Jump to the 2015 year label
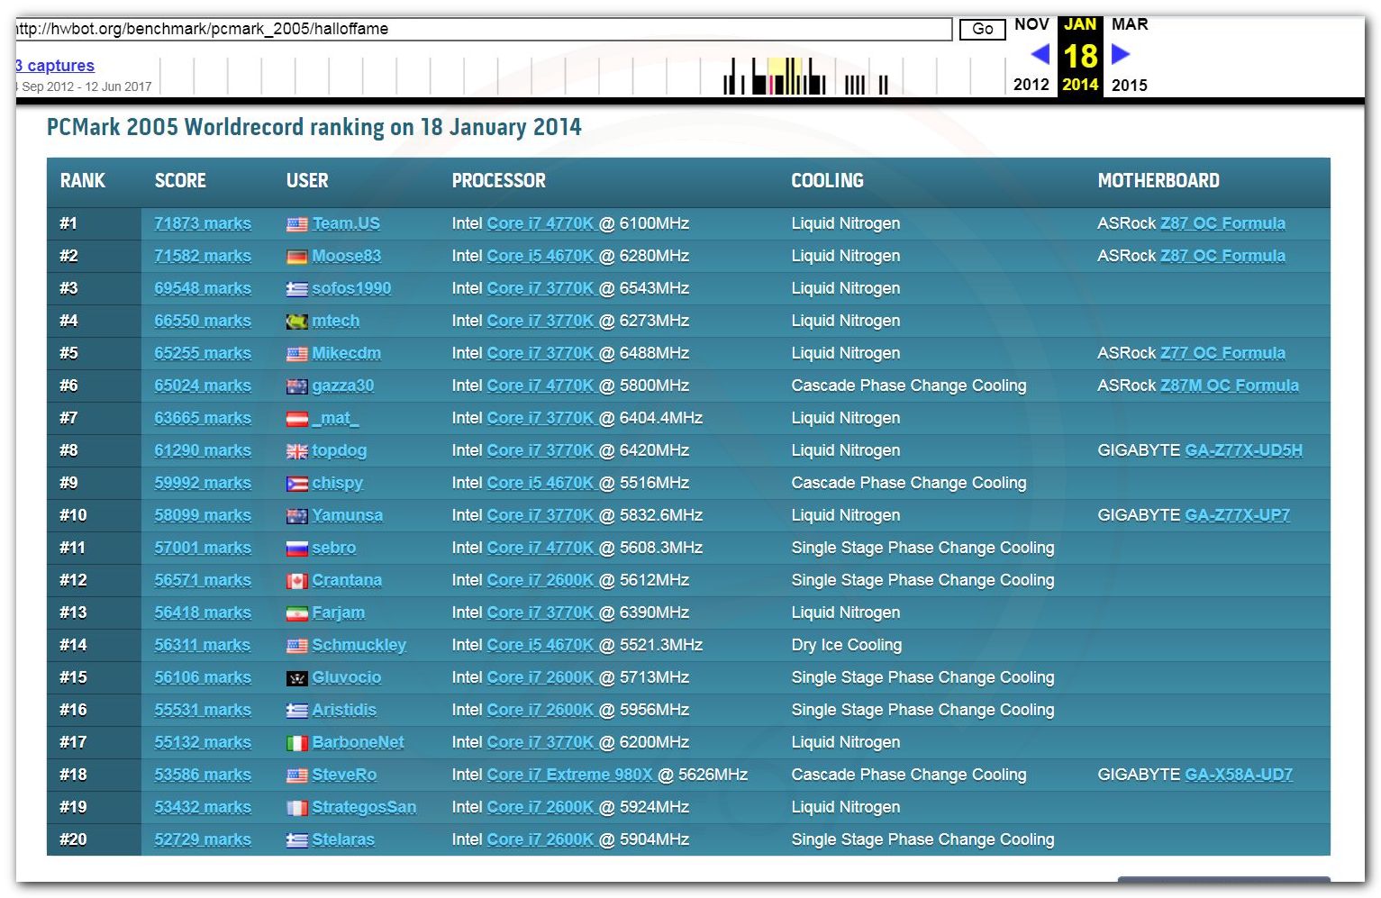 1129,85
